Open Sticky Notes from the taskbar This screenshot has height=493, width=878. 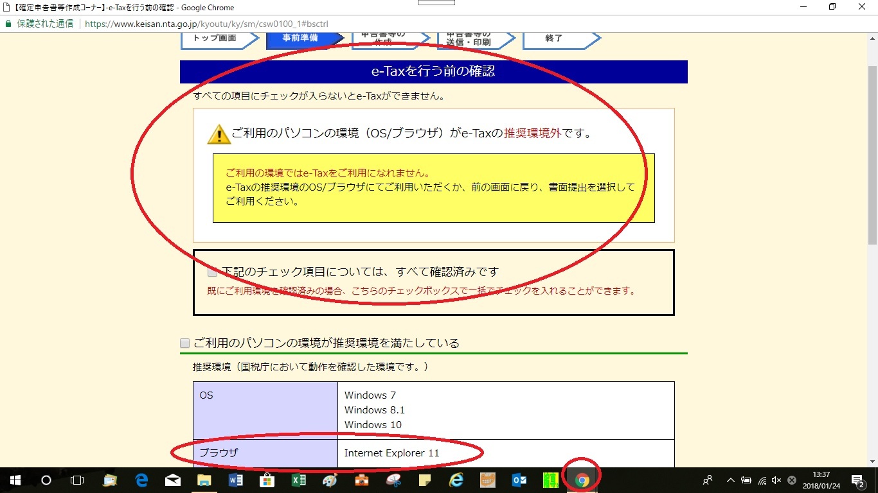click(424, 480)
